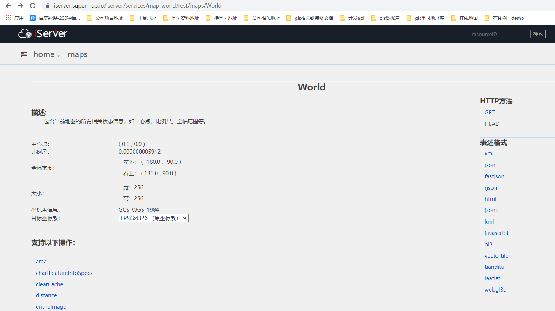Image resolution: width=555 pixels, height=311 pixels.
Task: Expand the 目标坐标系 EPSG:4326 dropdown
Action: tap(154, 218)
